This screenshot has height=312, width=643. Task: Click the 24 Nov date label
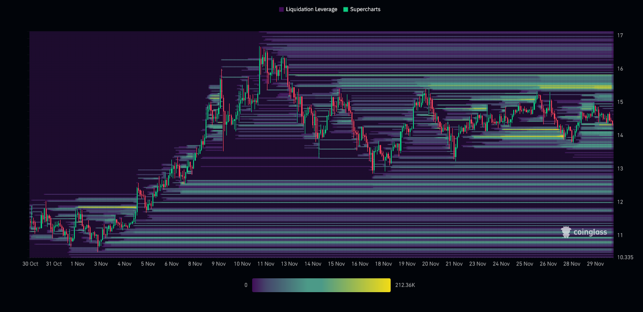[x=501, y=264]
